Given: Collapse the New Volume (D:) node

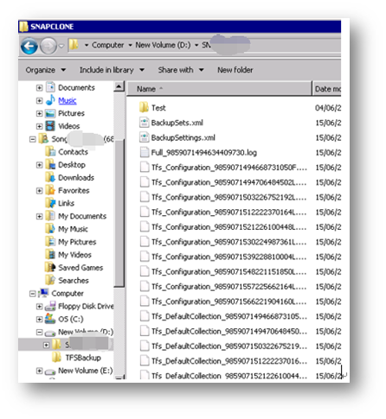Looking at the screenshot, I should pyautogui.click(x=39, y=333).
